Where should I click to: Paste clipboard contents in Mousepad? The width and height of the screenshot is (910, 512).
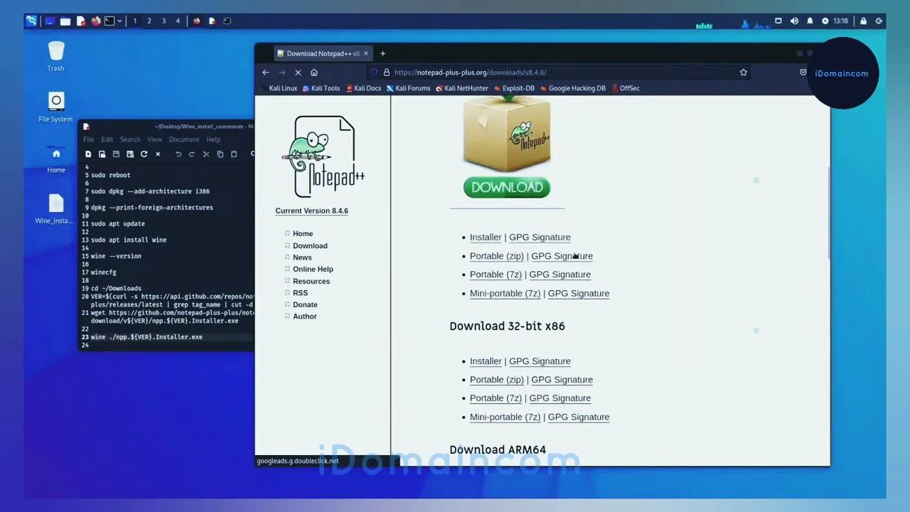pyautogui.click(x=233, y=154)
